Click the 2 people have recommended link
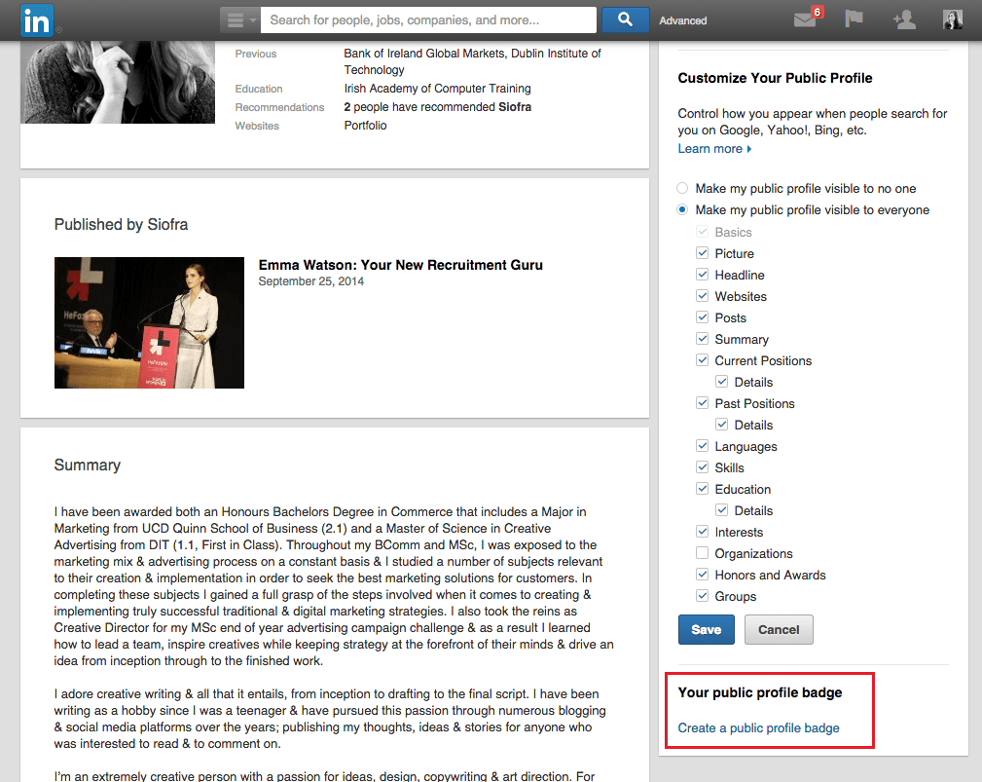This screenshot has height=782, width=982. click(x=437, y=107)
